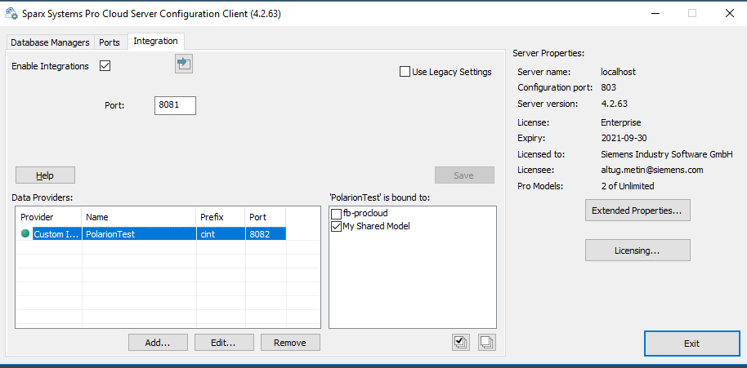Click the import/export integration settings icon
This screenshot has height=368, width=747.
point(184,64)
